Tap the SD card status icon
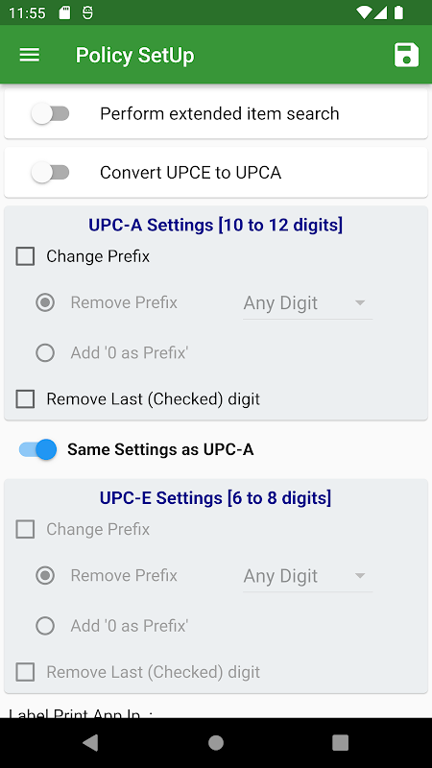This screenshot has height=768, width=432. click(64, 12)
